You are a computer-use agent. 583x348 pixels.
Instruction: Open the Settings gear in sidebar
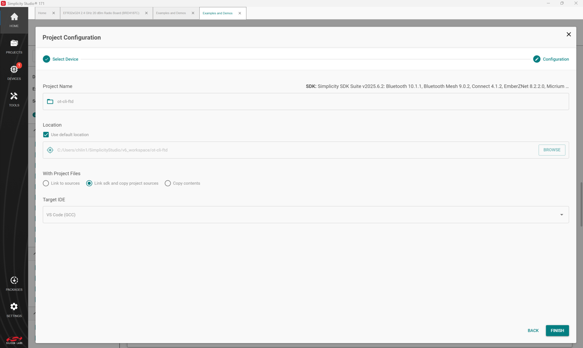[x=14, y=310]
